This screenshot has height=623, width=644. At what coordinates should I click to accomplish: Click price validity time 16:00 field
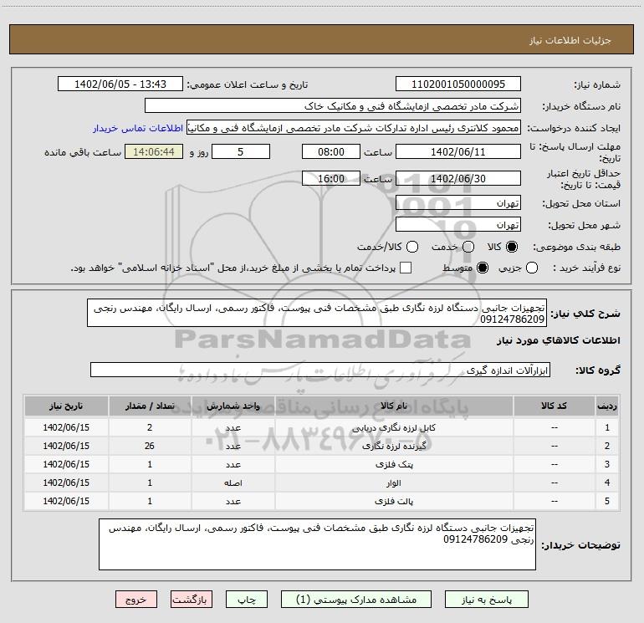click(x=331, y=178)
